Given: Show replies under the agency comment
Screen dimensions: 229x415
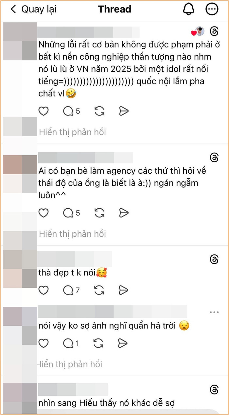Looking at the screenshot, I should click(72, 234).
